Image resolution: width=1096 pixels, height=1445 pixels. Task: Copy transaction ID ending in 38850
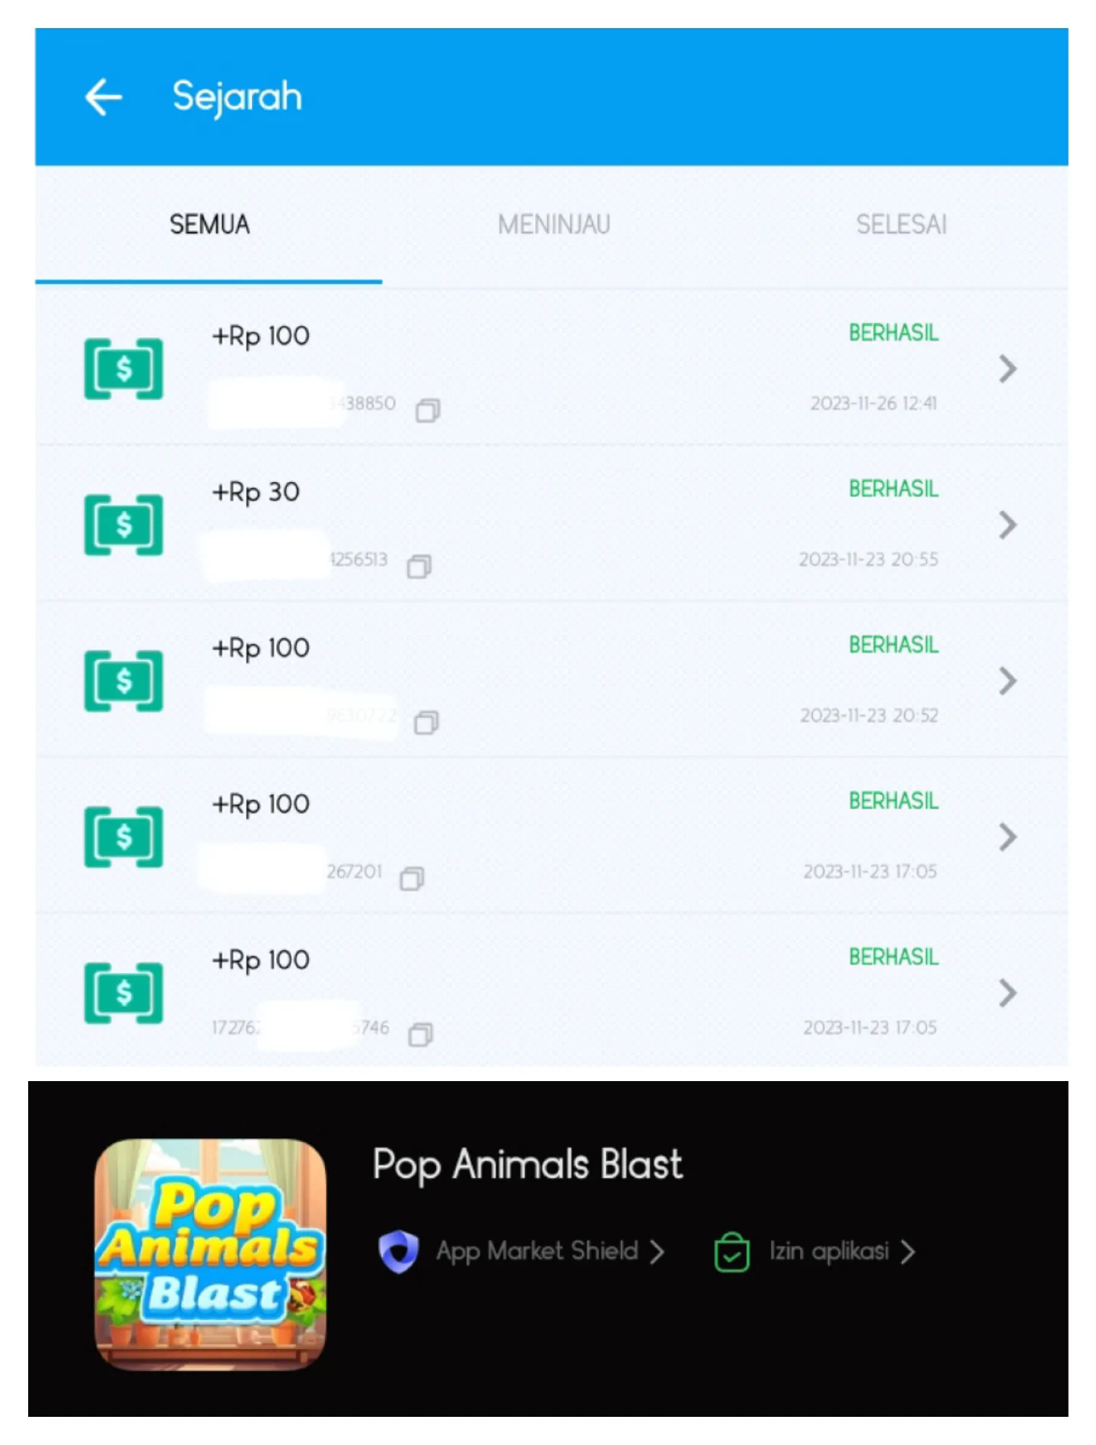tap(428, 410)
